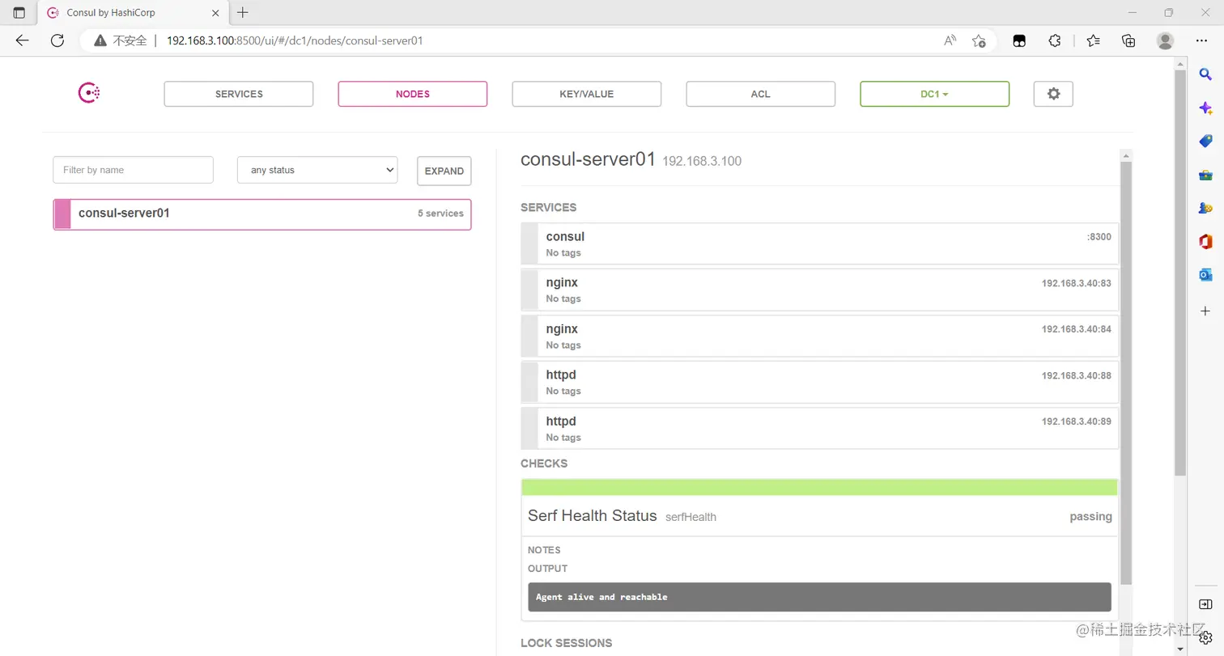Go back with the browser back arrow
The height and width of the screenshot is (656, 1224).
(x=22, y=40)
